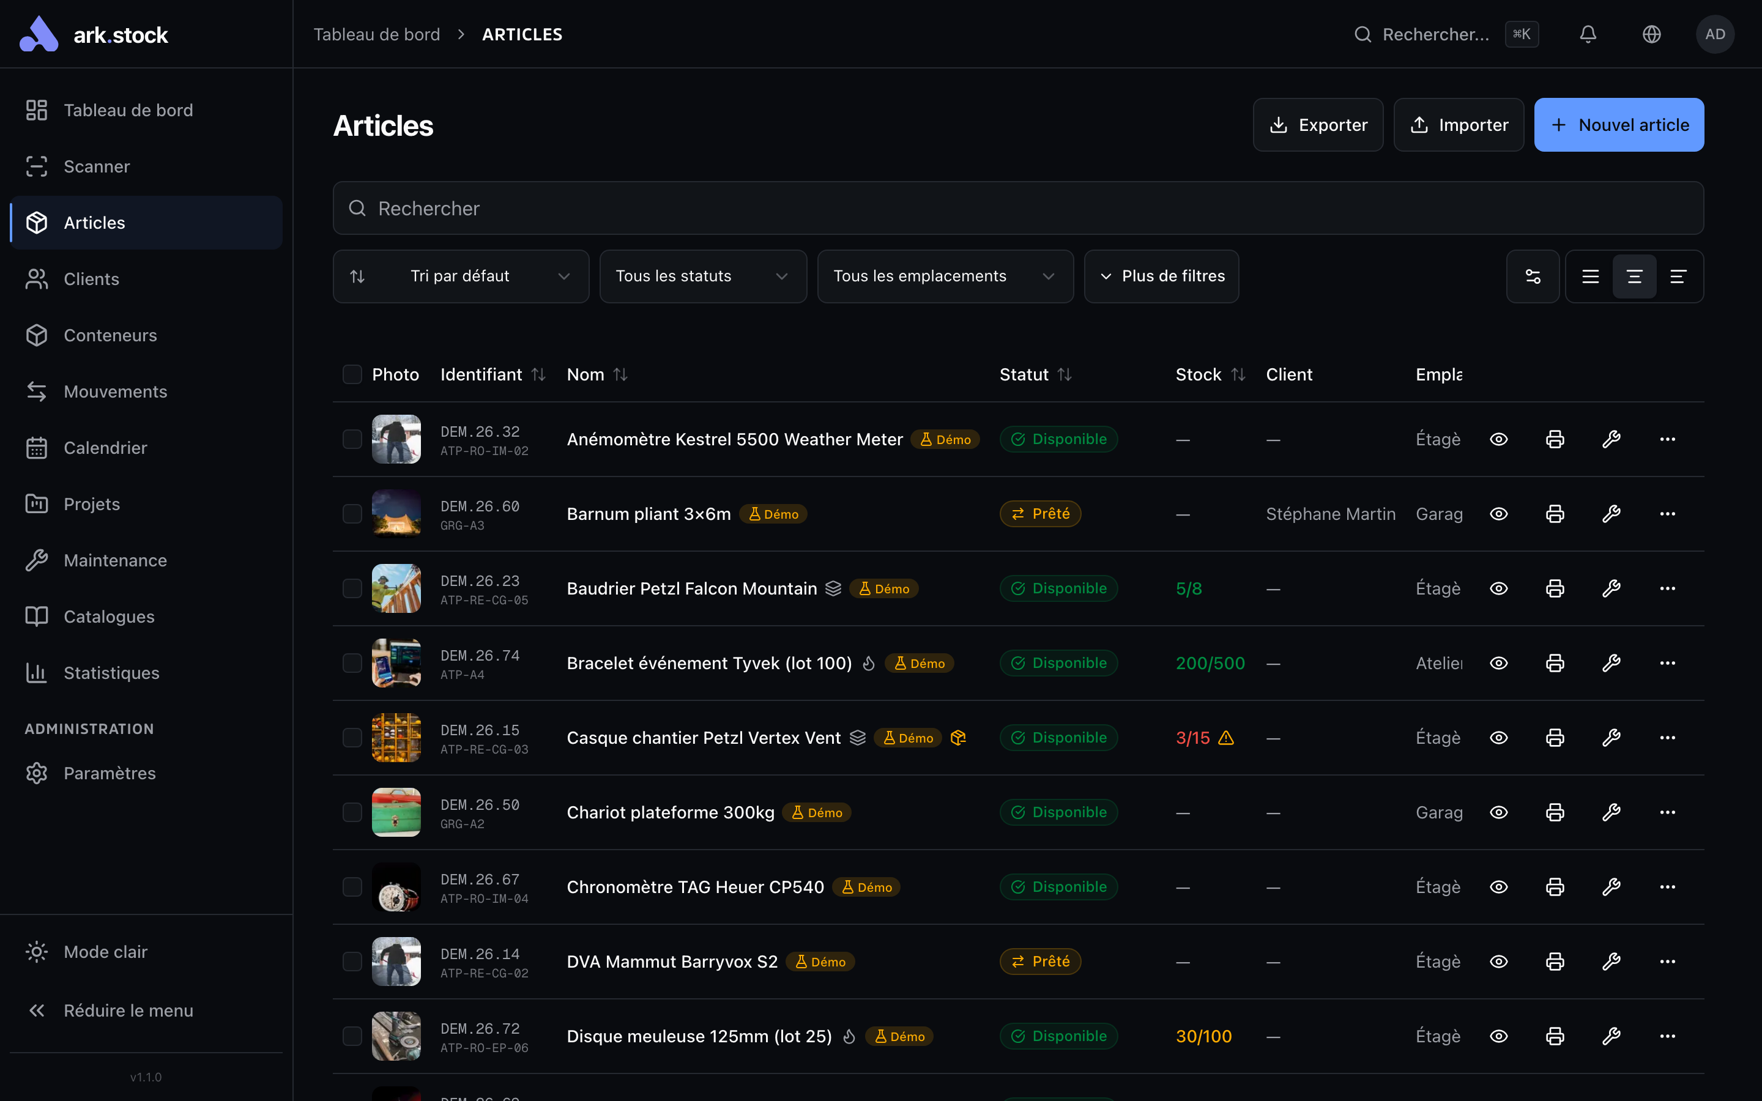
Task: View details of Bracelet événement Tyvek
Action: coord(1499,662)
